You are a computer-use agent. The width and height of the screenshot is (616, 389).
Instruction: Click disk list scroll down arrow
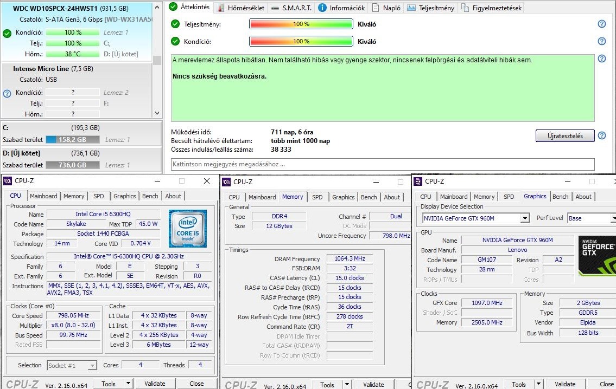[157, 113]
